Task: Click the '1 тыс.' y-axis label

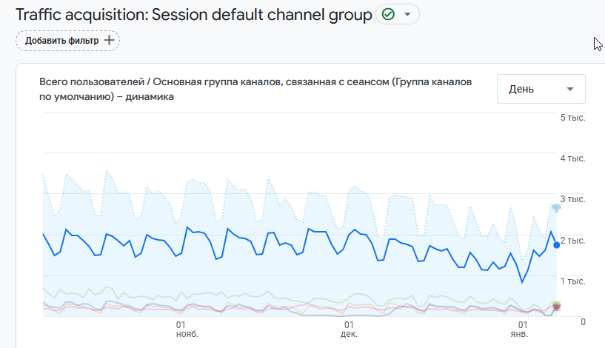Action: [x=573, y=281]
